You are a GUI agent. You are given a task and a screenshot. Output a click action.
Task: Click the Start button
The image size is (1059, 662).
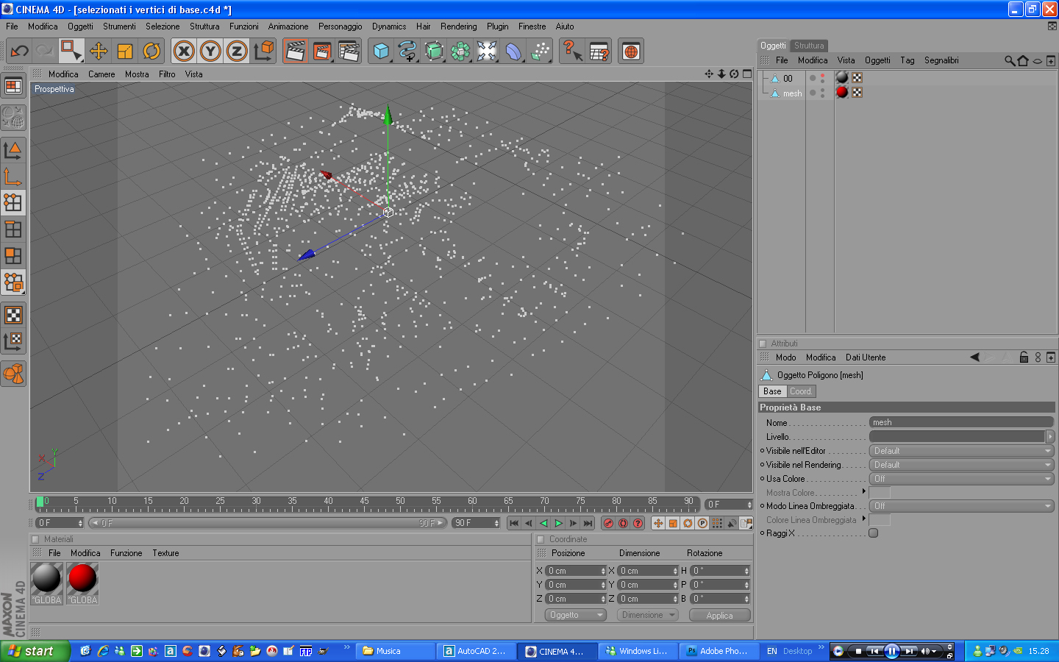(x=35, y=651)
